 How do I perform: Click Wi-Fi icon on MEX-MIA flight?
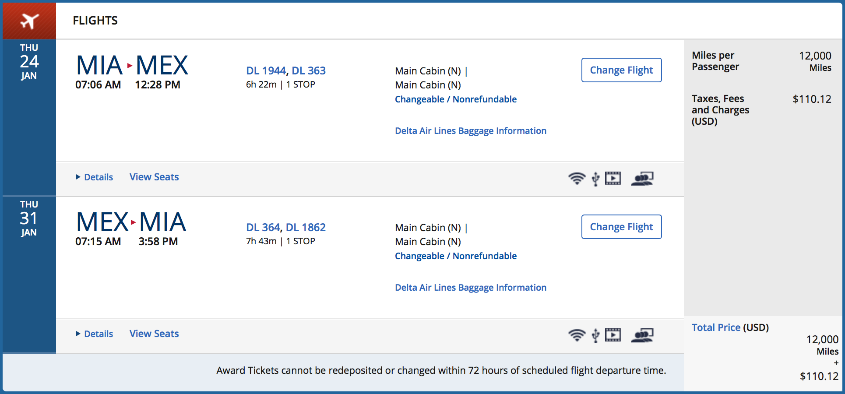577,335
